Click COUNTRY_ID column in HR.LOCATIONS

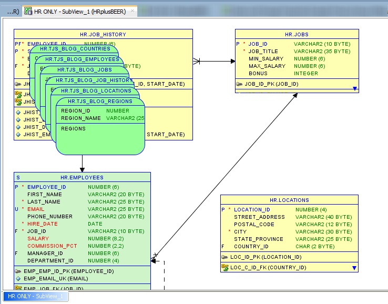(x=251, y=247)
